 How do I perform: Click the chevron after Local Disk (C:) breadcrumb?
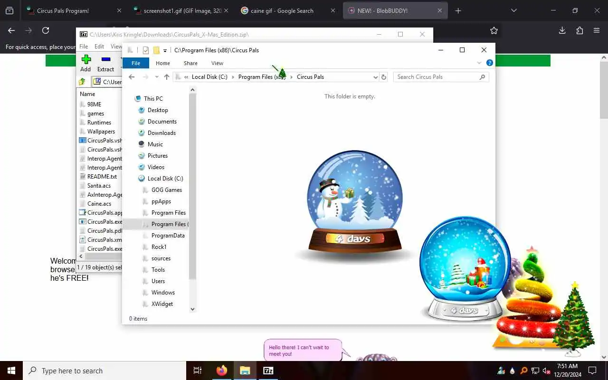pyautogui.click(x=233, y=77)
